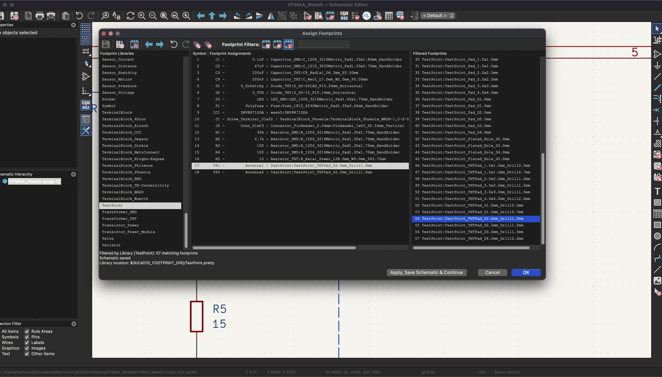Click the Zoom out icon in main toolbar
Image resolution: width=662 pixels, height=377 pixels.
click(x=153, y=16)
